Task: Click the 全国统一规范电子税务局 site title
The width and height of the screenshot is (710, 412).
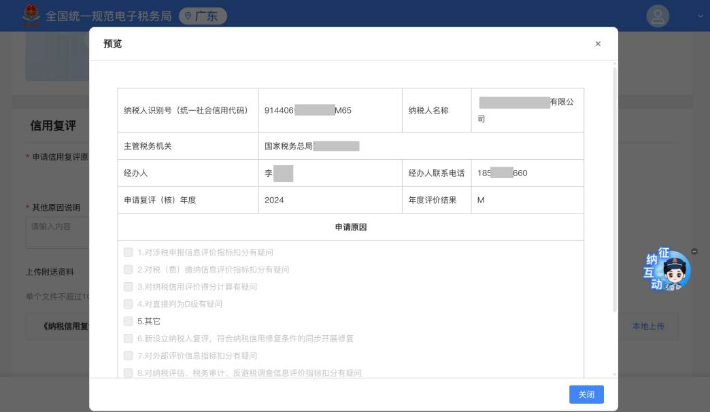Action: [108, 16]
